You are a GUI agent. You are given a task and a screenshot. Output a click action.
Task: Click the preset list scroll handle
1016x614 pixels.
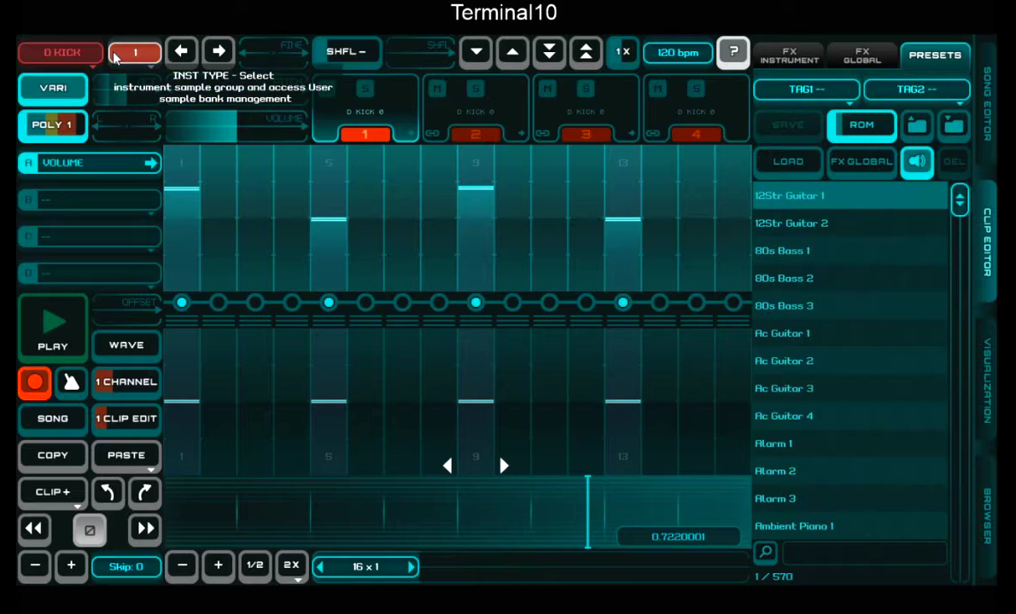pyautogui.click(x=960, y=200)
